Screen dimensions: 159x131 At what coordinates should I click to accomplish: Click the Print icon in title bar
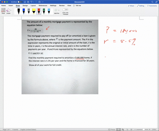pos(39,2)
